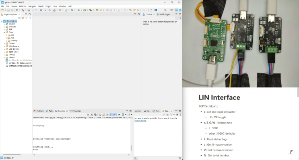Image resolution: width=299 pixels, height=160 pixels.
Task: Select the STM32G431KBTX_FLASH linker file
Action: pos(19,66)
